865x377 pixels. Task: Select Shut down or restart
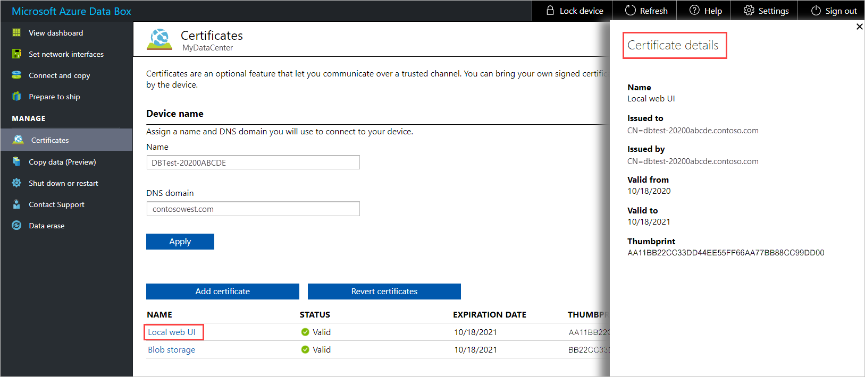pyautogui.click(x=63, y=183)
